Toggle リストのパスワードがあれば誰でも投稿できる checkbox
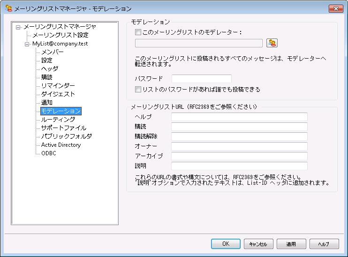 click(x=138, y=89)
